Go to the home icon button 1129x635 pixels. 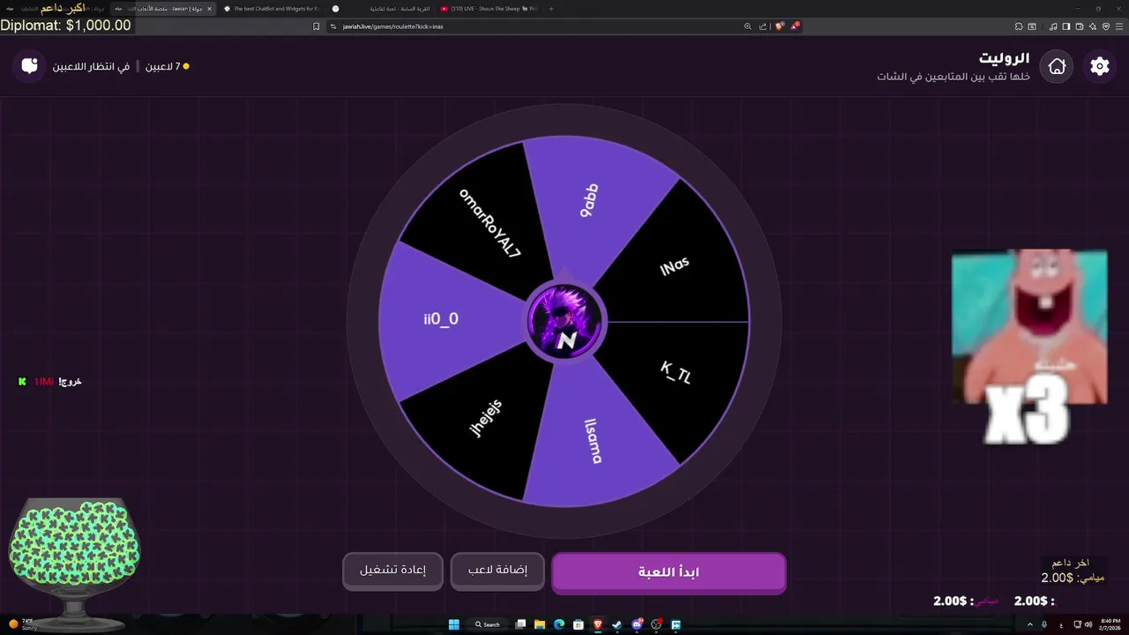pos(1057,66)
